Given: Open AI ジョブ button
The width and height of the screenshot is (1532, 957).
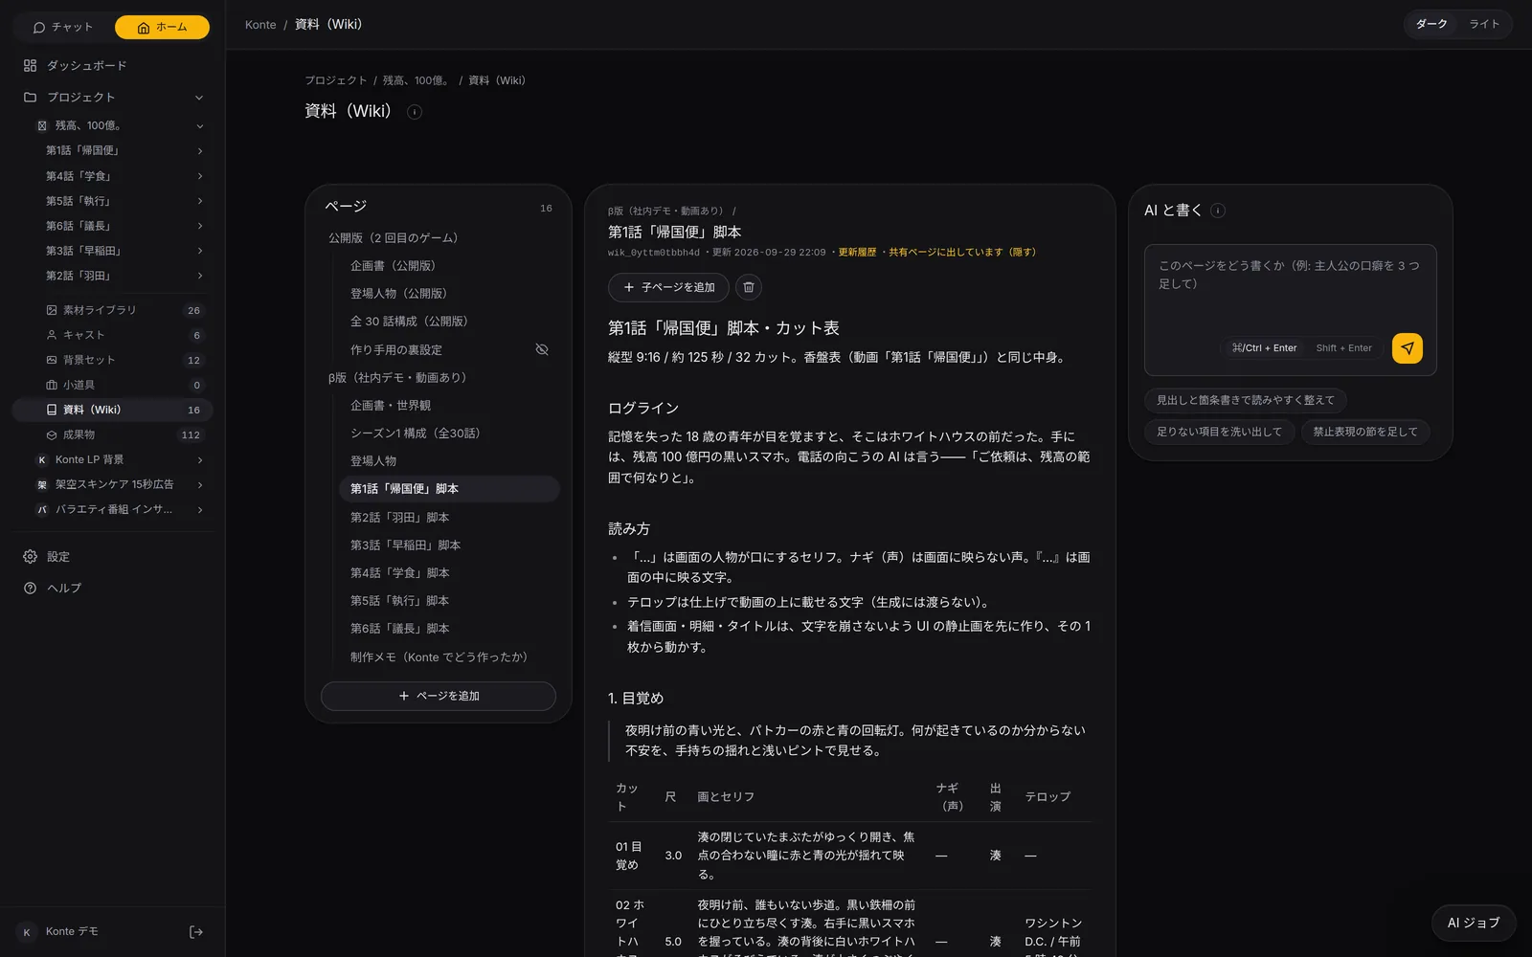Looking at the screenshot, I should [x=1474, y=924].
